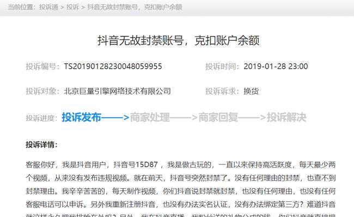This screenshot has height=217, width=354.
Task: Select the 投诉发布 progress step
Action: point(82,117)
